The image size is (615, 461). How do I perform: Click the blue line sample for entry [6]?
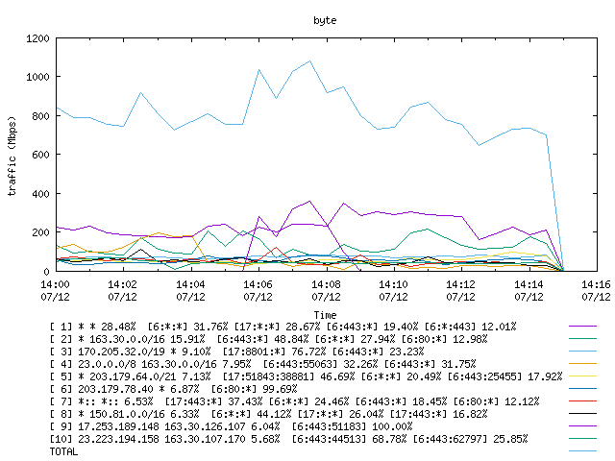tap(582, 389)
